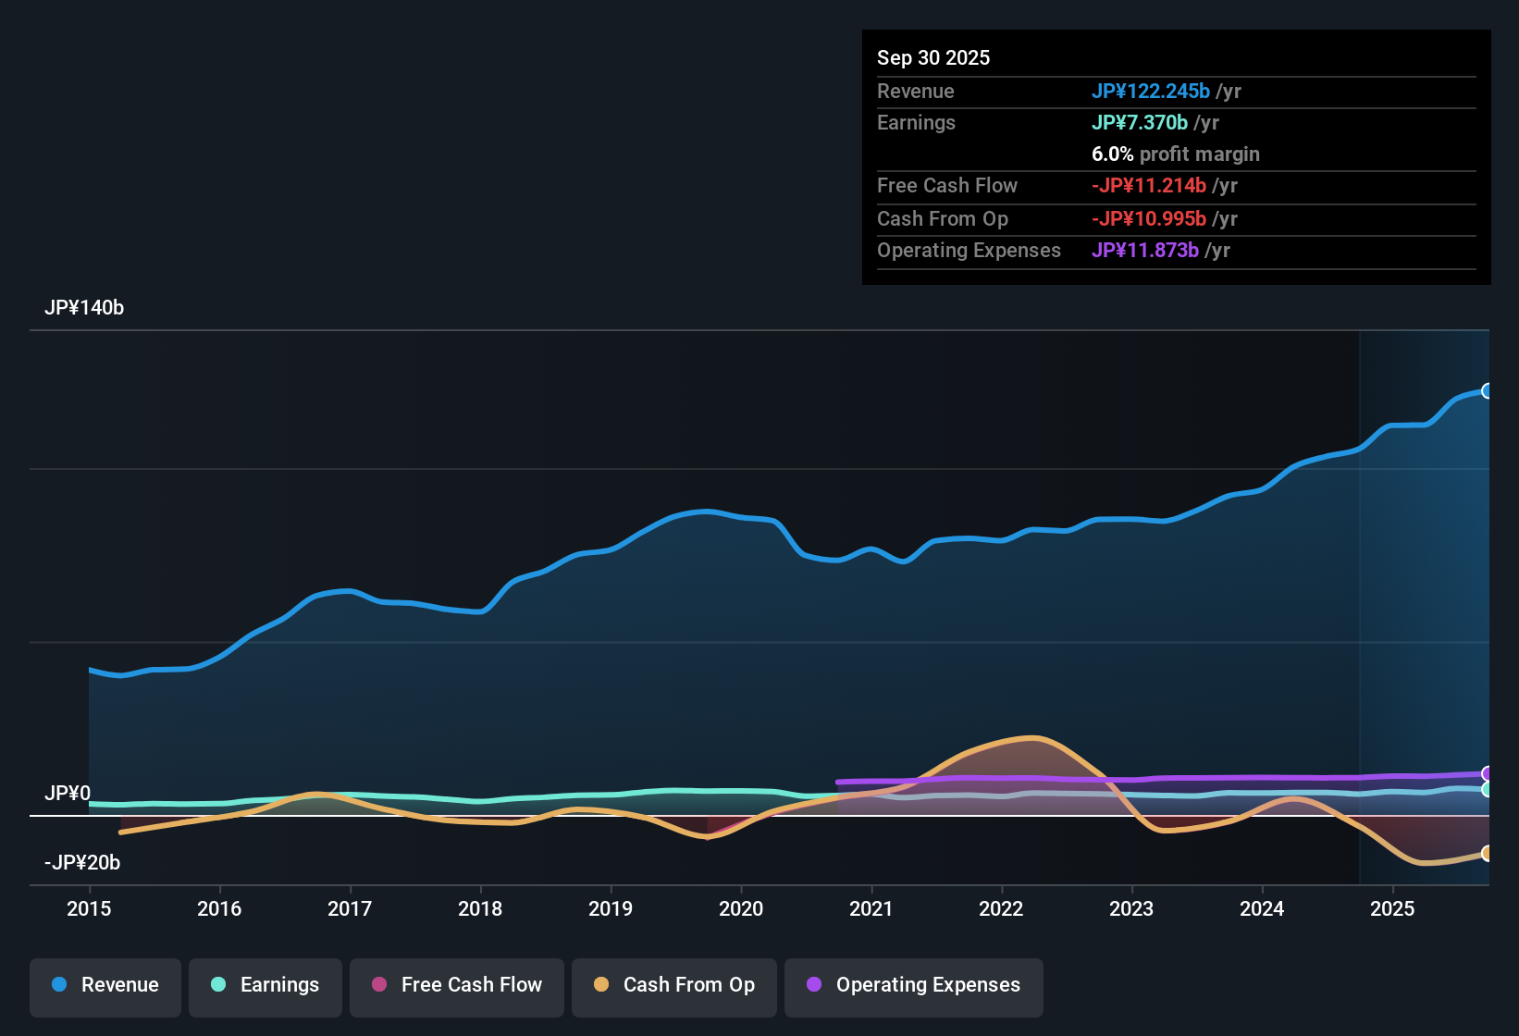This screenshot has height=1036, width=1519.
Task: Click the -JP¥11.214b Free Cash Flow value
Action: [1149, 186]
